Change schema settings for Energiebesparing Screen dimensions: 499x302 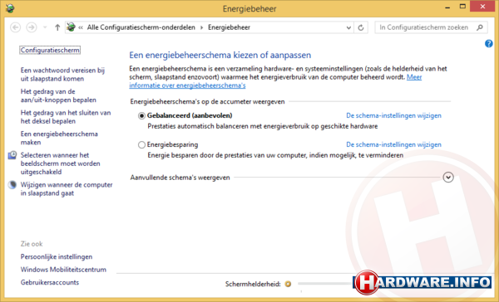pos(393,144)
